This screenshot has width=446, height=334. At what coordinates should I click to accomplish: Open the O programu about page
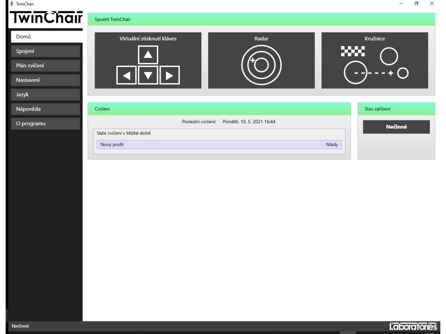pos(45,124)
